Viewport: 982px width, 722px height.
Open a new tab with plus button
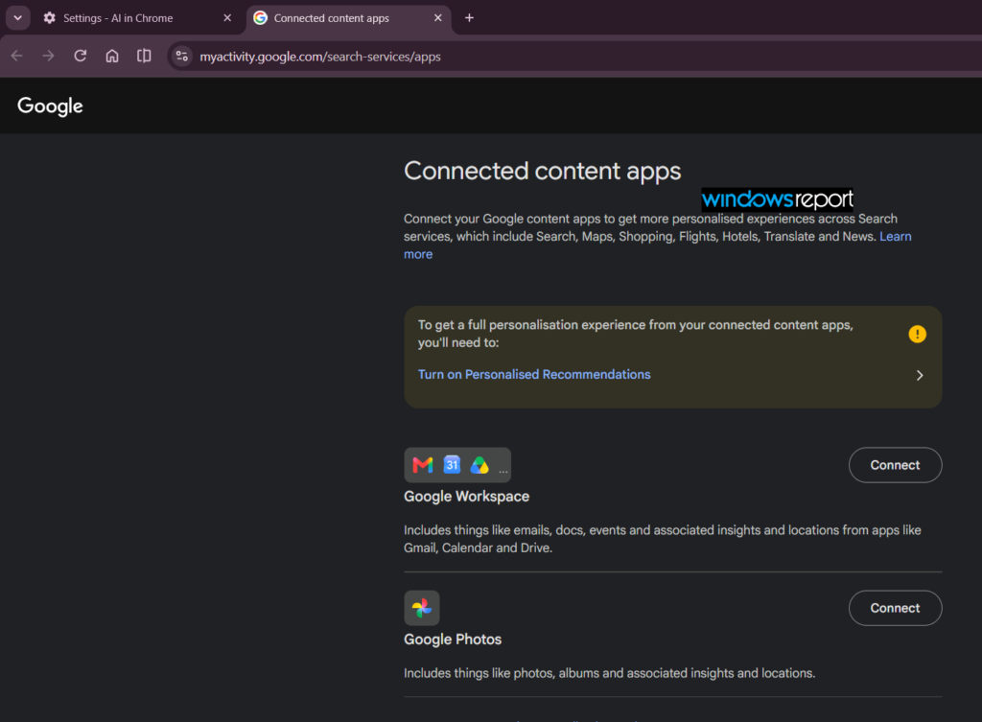click(469, 18)
